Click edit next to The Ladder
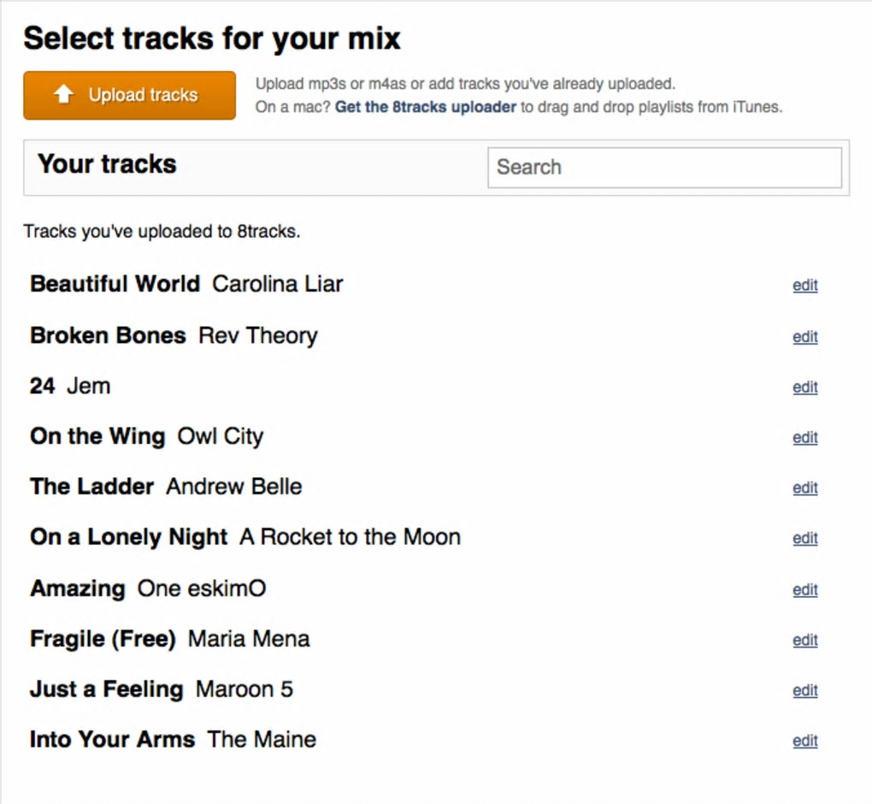This screenshot has height=804, width=872. tap(804, 488)
